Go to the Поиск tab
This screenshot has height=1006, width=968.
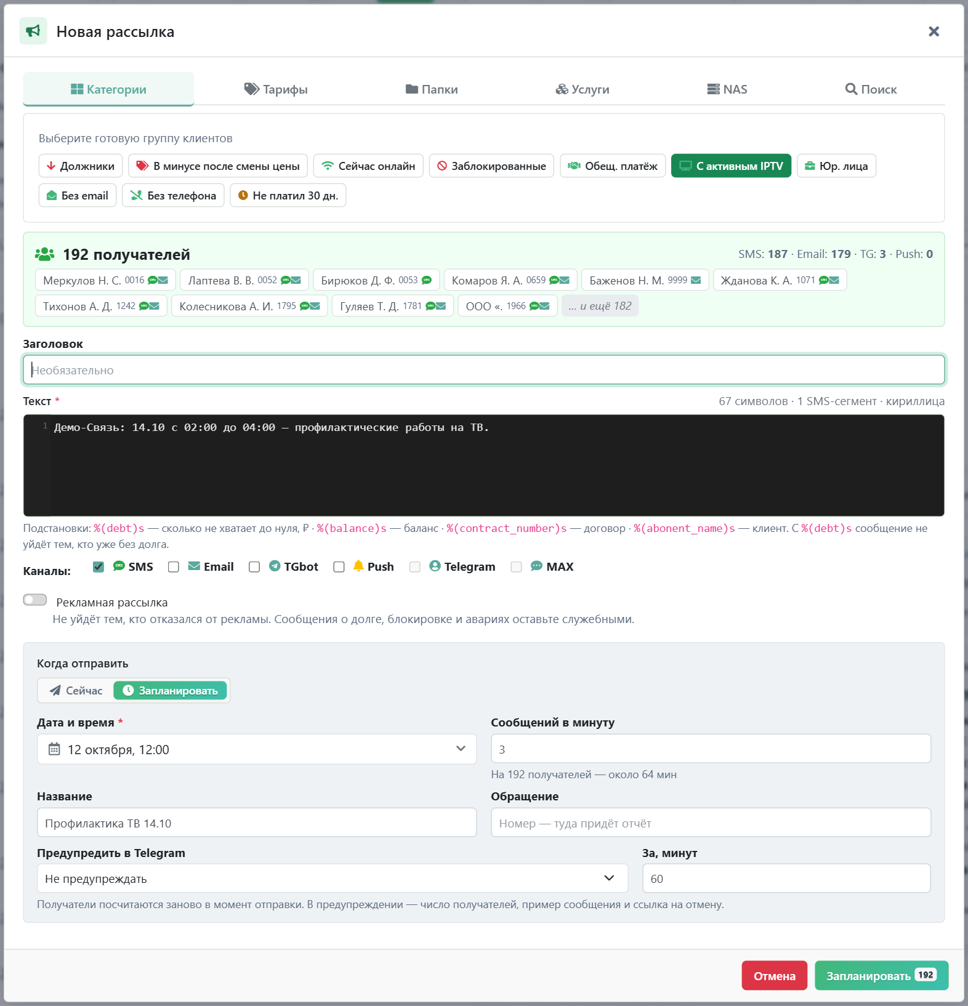(x=871, y=89)
